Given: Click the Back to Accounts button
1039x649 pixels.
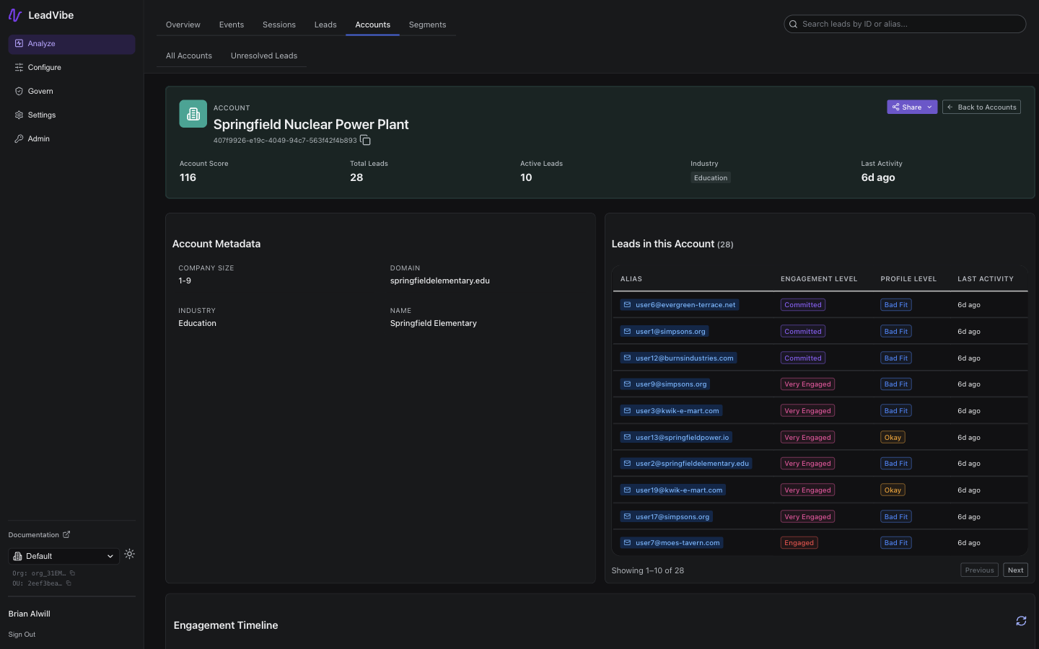Looking at the screenshot, I should (x=981, y=107).
